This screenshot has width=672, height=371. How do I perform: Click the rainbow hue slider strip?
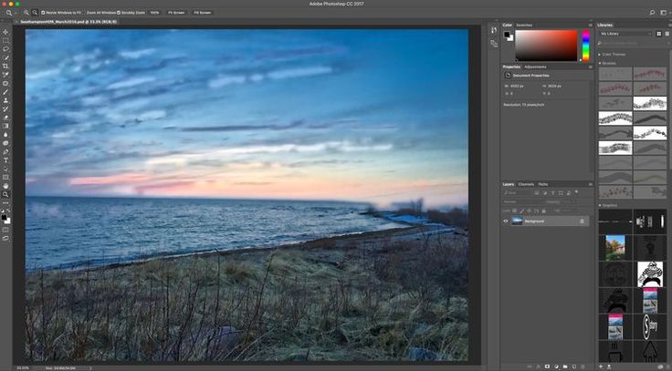584,46
